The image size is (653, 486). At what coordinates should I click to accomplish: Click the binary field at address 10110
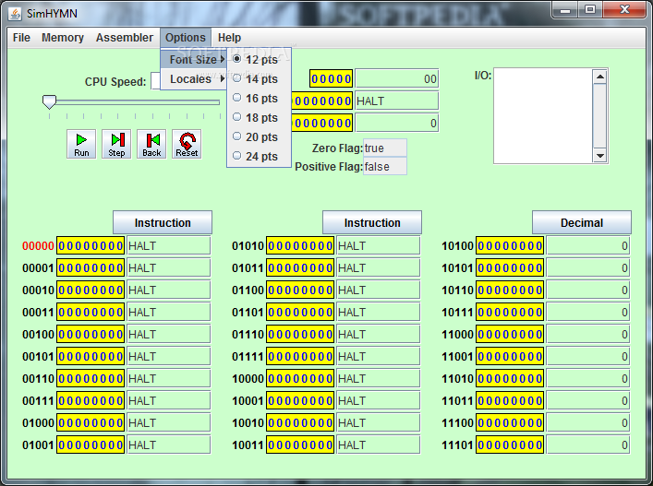(x=510, y=290)
